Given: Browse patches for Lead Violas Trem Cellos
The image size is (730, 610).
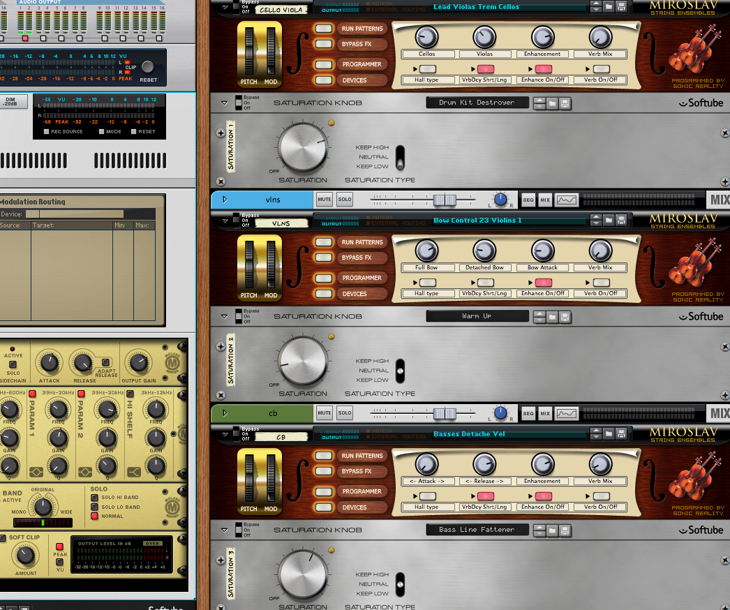Looking at the screenshot, I should tap(609, 6).
